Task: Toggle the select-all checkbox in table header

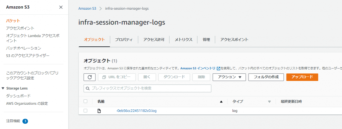Action: 85,101
